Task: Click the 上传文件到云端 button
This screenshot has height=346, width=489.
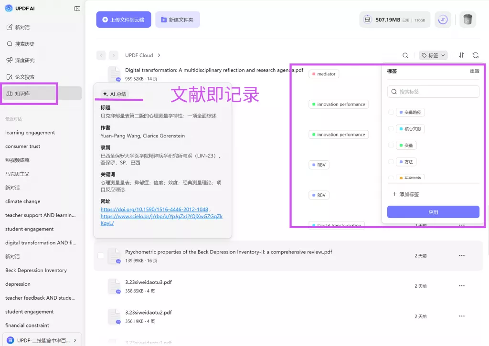Action: pyautogui.click(x=124, y=20)
